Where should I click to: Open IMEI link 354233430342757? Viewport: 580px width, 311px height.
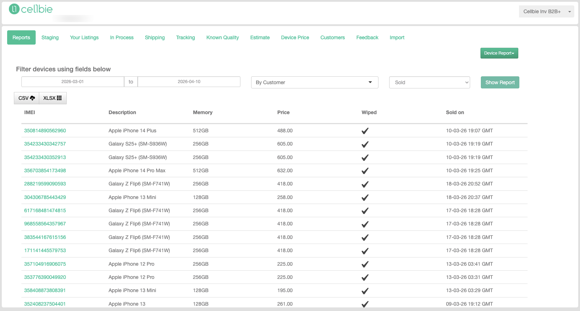45,144
